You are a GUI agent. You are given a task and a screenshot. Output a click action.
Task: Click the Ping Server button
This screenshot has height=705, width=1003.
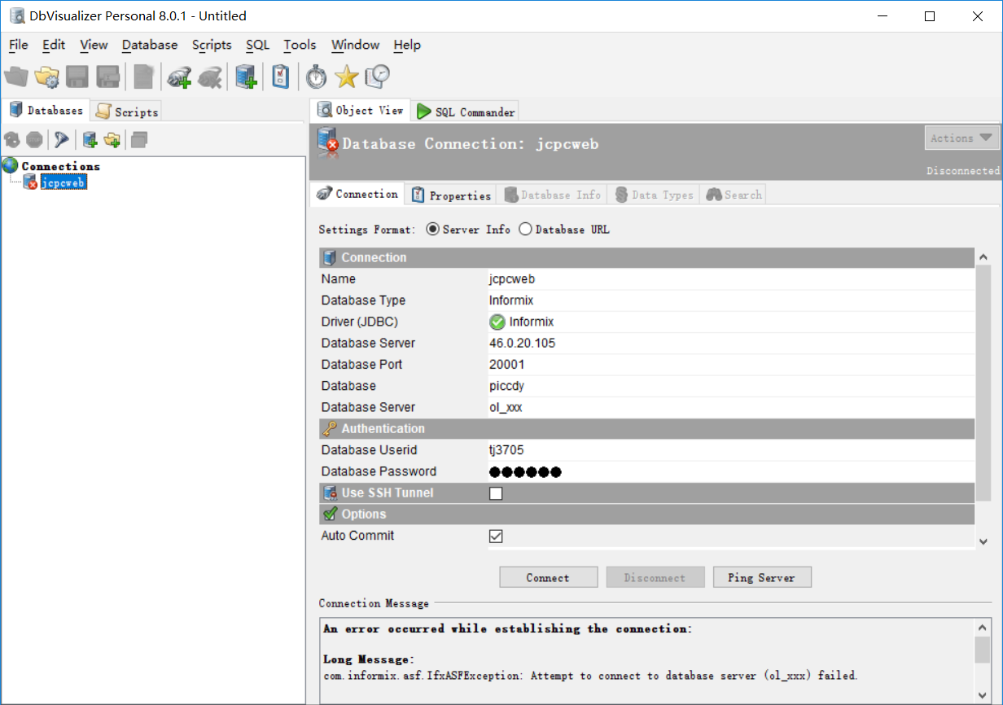pyautogui.click(x=761, y=576)
